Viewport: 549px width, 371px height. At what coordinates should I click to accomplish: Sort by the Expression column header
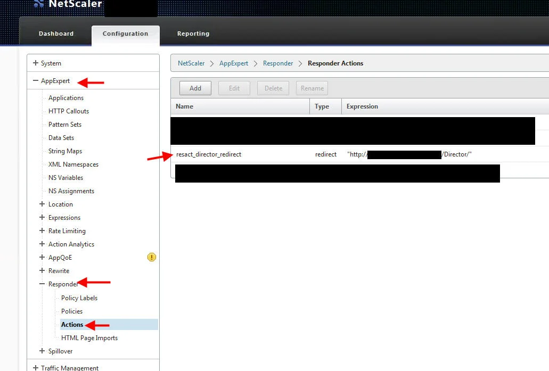coord(445,106)
